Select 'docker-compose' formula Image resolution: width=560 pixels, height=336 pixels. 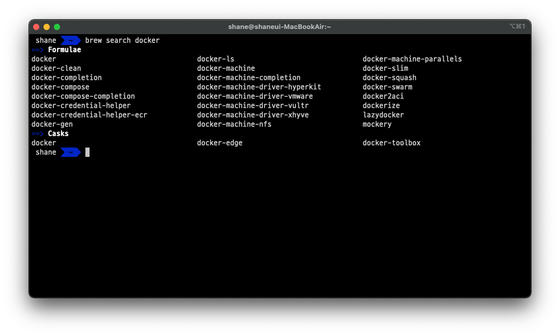pyautogui.click(x=61, y=87)
